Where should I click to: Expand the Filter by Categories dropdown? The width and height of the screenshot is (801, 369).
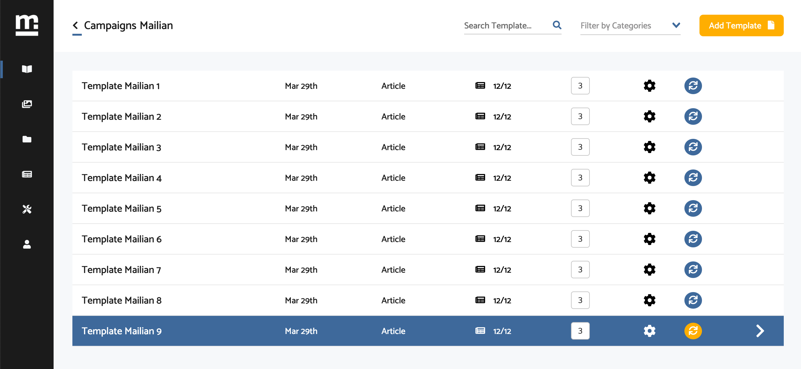pyautogui.click(x=676, y=25)
